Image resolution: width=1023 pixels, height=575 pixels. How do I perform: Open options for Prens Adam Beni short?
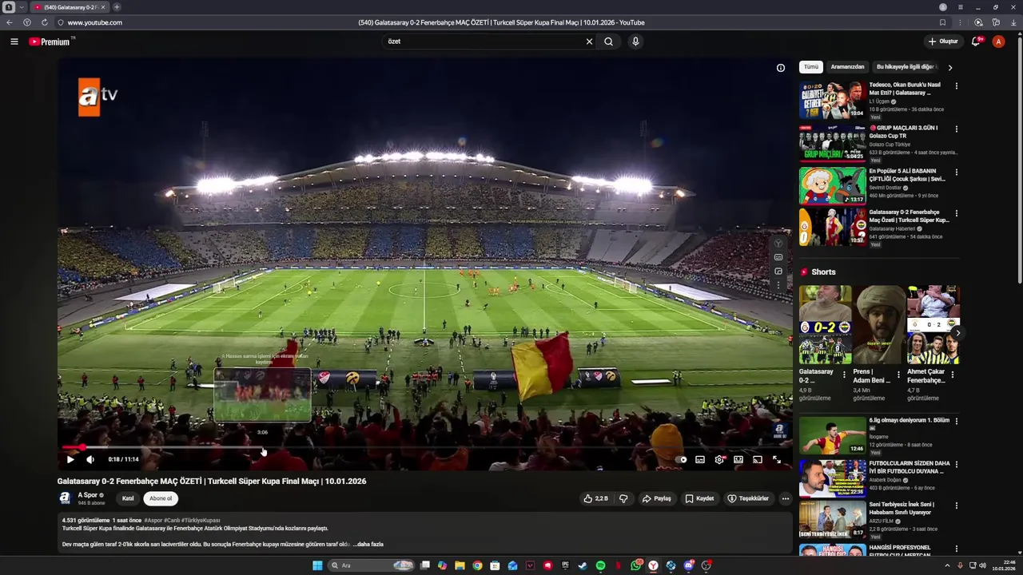tap(898, 375)
